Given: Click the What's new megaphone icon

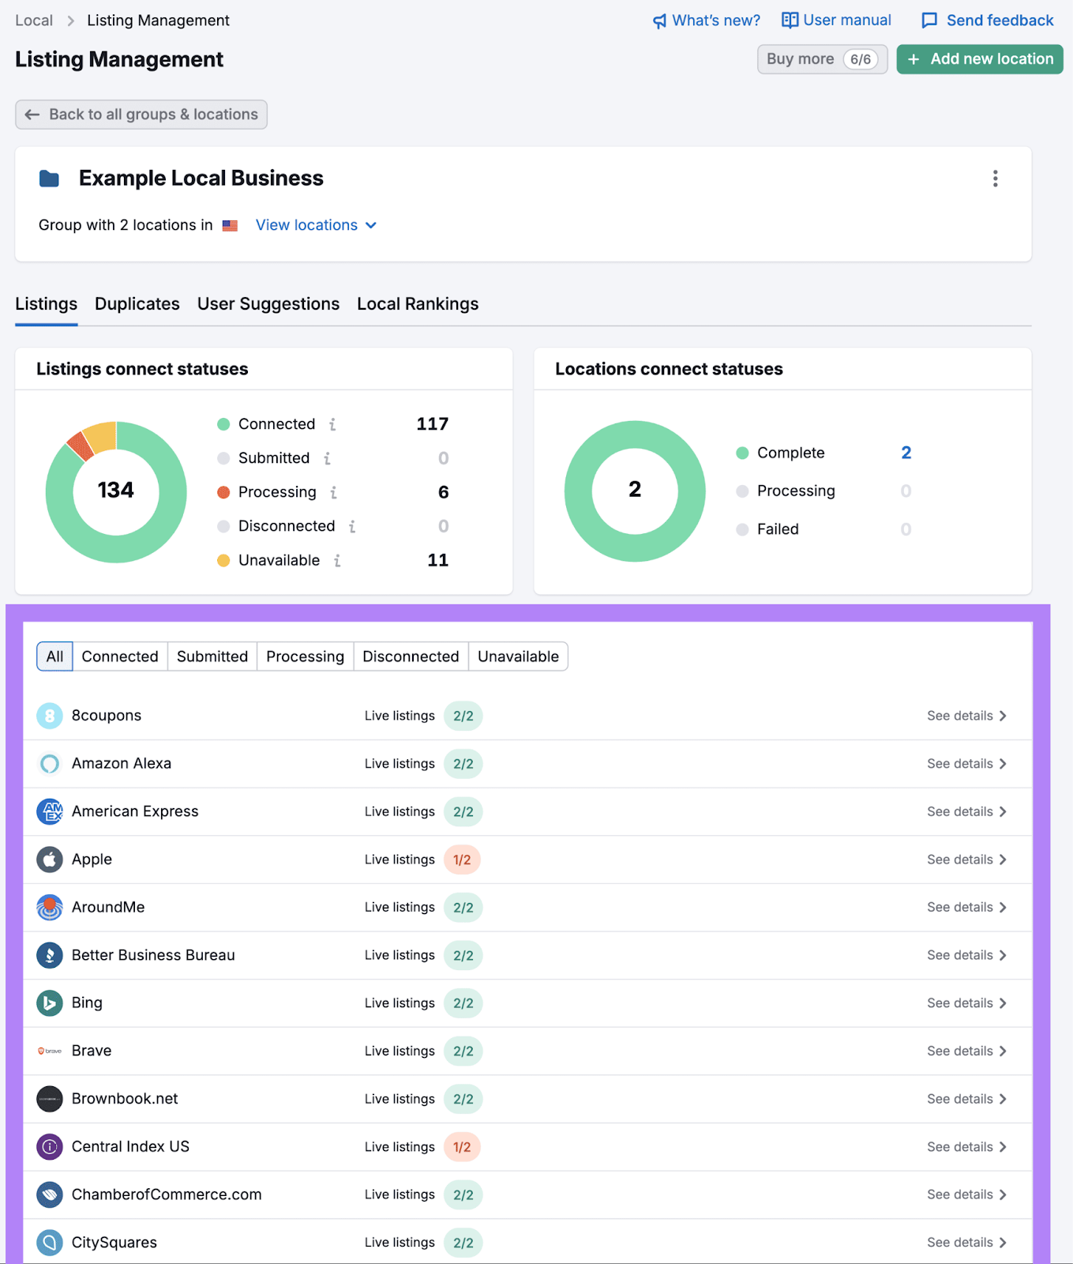Looking at the screenshot, I should point(659,21).
